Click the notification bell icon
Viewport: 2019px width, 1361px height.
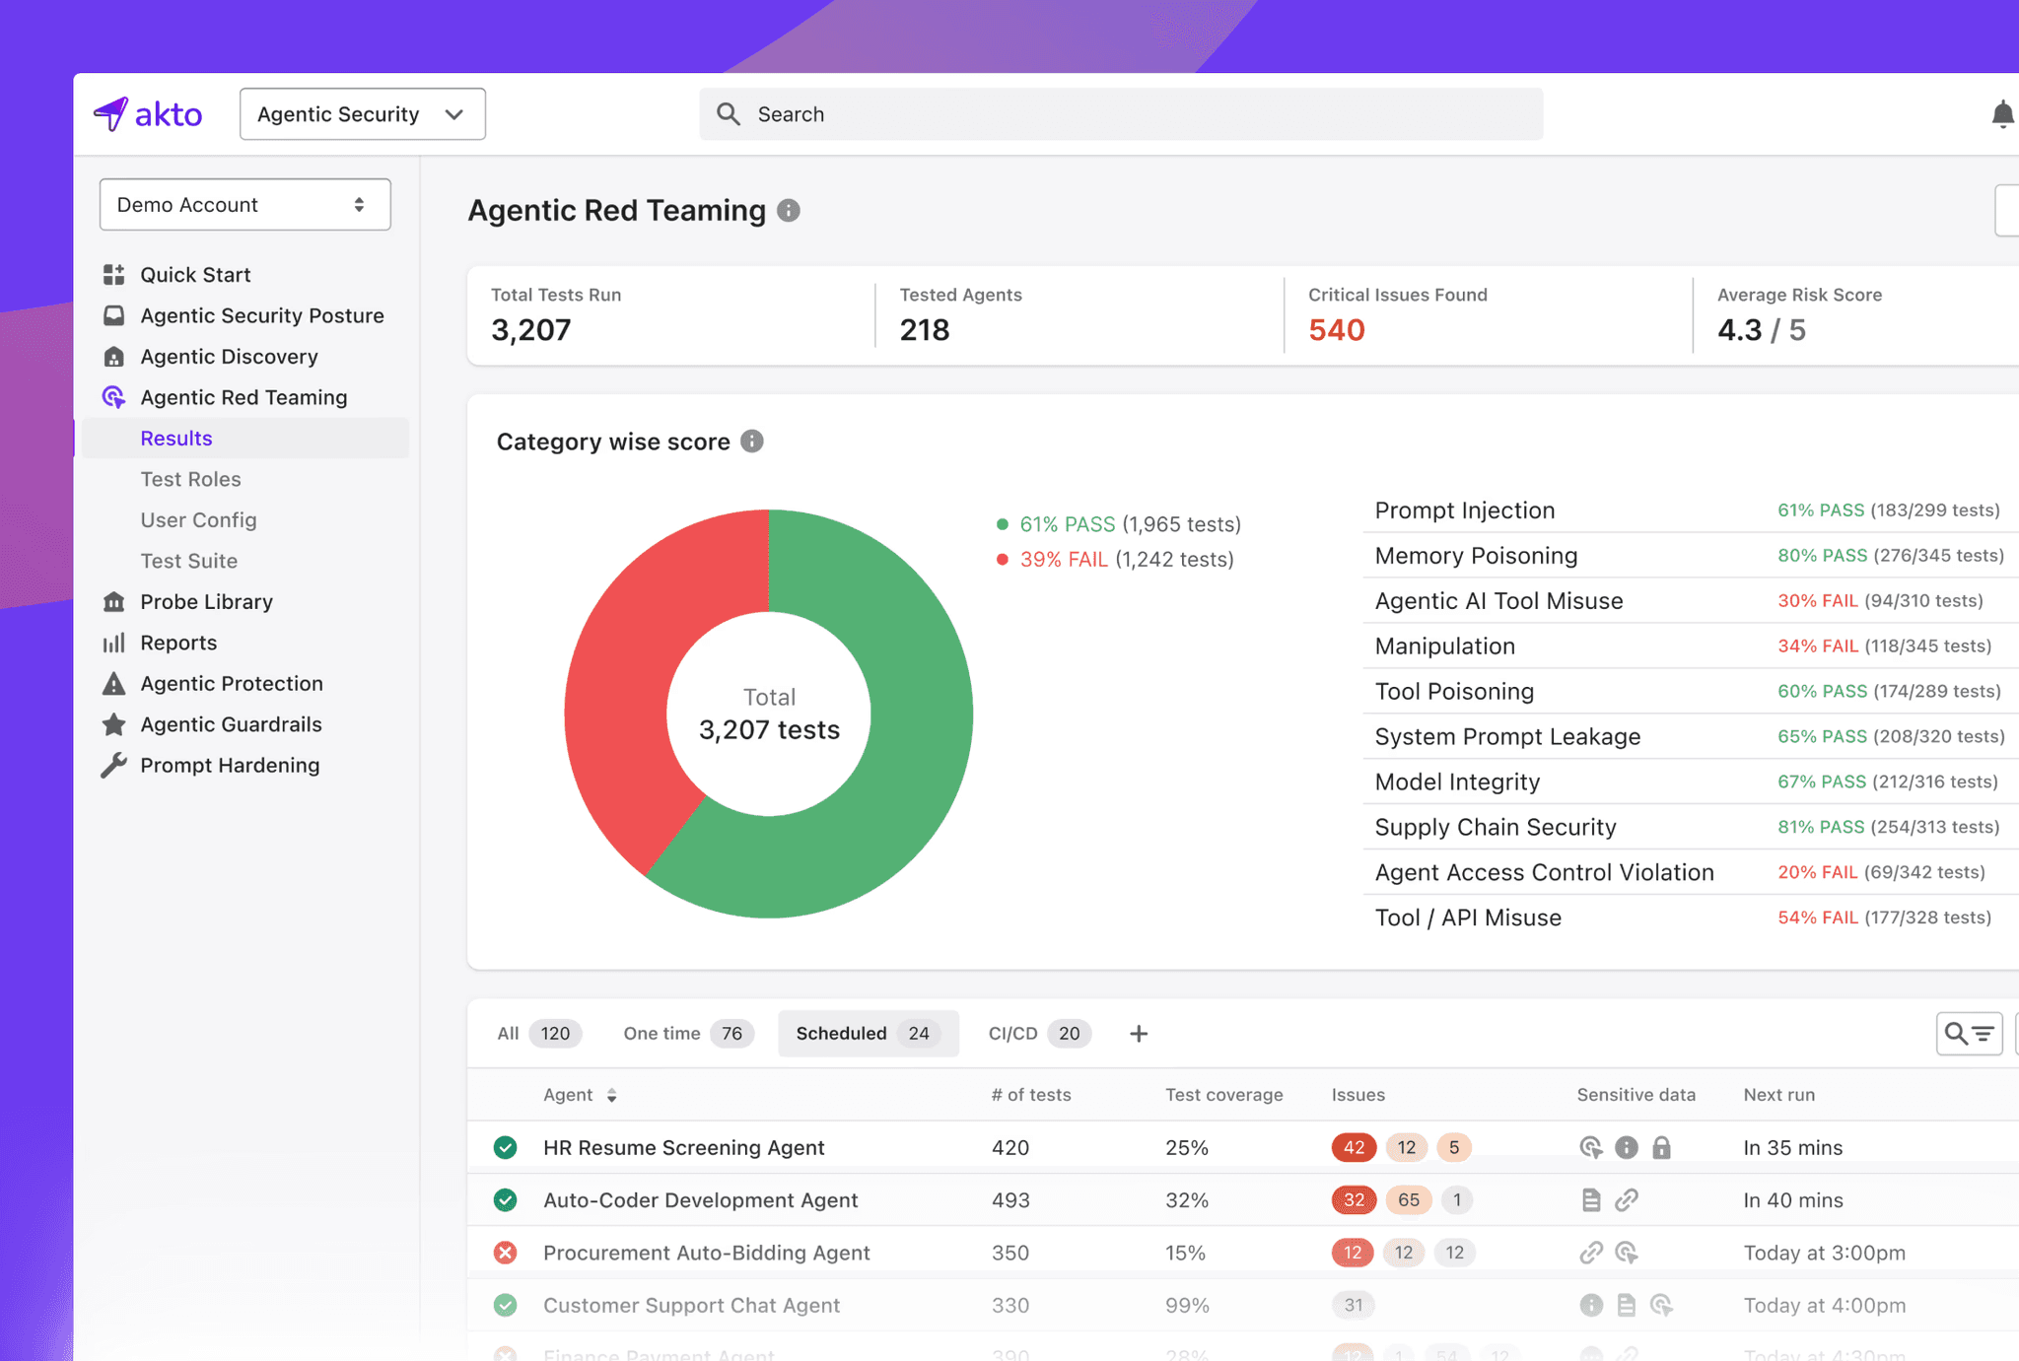[2001, 114]
